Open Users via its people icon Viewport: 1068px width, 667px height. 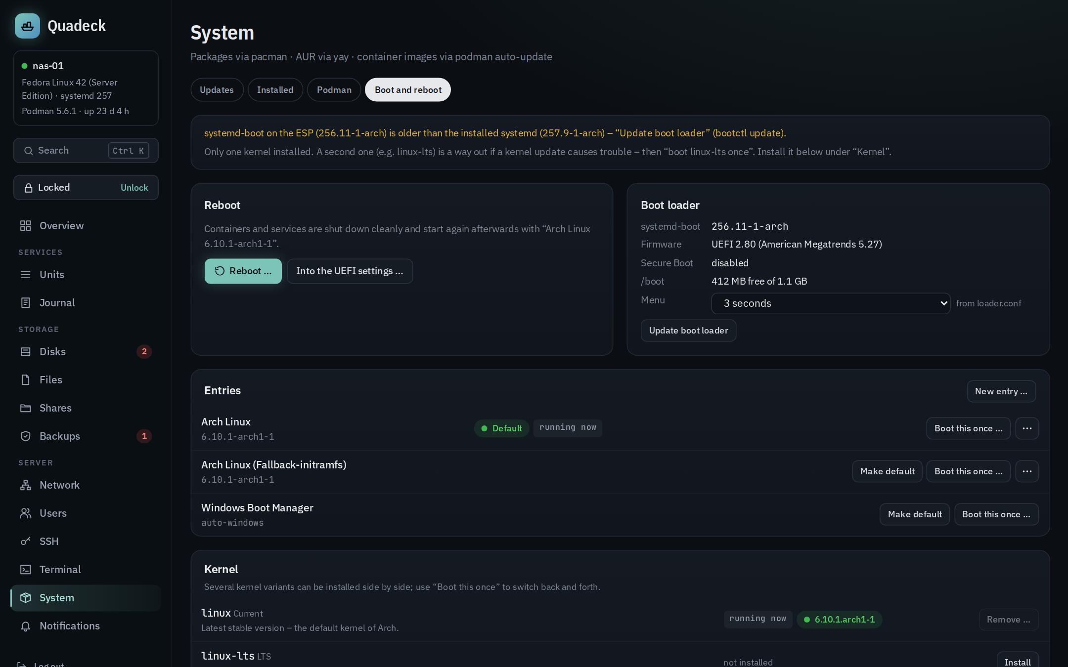pos(26,513)
